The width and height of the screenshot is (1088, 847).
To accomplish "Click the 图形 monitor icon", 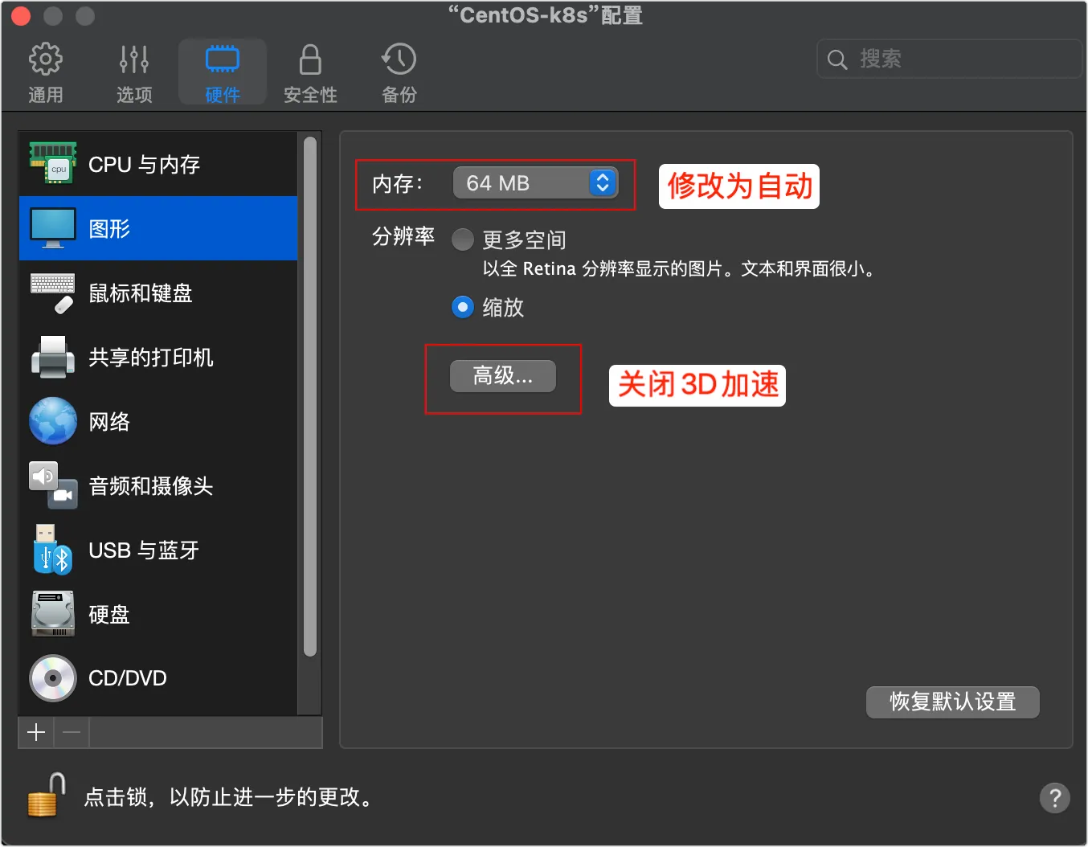I will (x=53, y=228).
